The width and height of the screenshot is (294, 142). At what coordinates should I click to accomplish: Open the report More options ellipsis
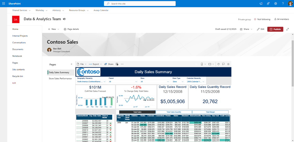click(122, 64)
